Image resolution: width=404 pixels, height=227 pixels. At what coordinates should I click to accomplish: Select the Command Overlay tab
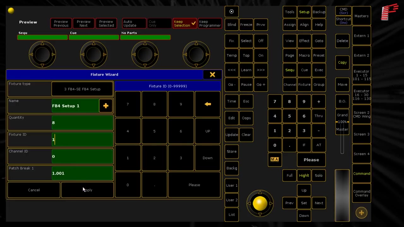[361, 193]
